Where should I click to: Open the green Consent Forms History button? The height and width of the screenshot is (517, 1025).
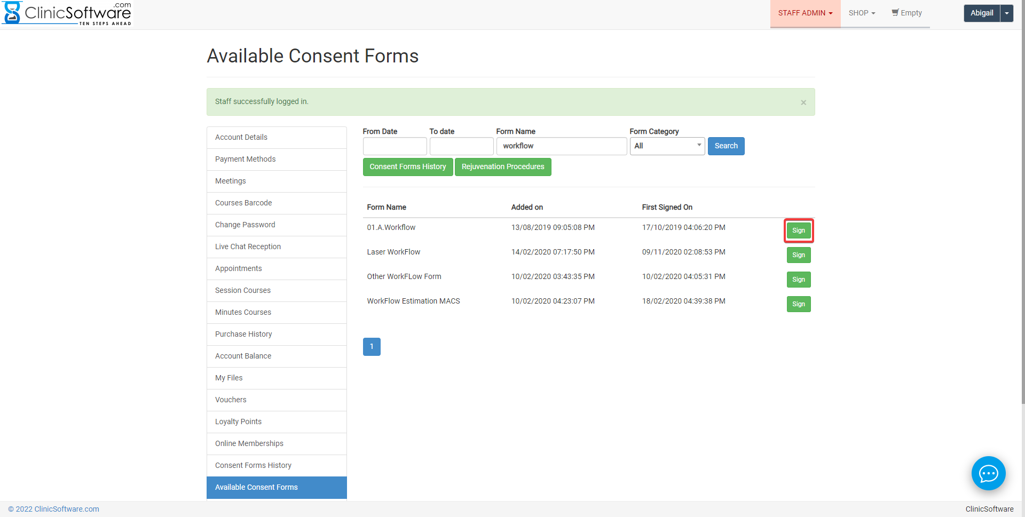click(408, 167)
